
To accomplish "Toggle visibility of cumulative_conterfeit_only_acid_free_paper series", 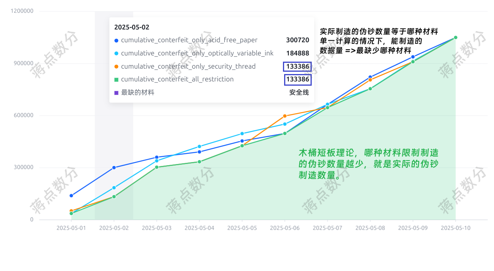I will (189, 40).
